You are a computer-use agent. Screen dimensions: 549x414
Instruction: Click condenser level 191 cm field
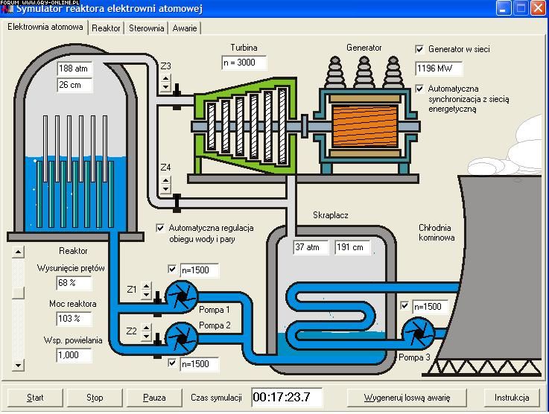click(352, 247)
